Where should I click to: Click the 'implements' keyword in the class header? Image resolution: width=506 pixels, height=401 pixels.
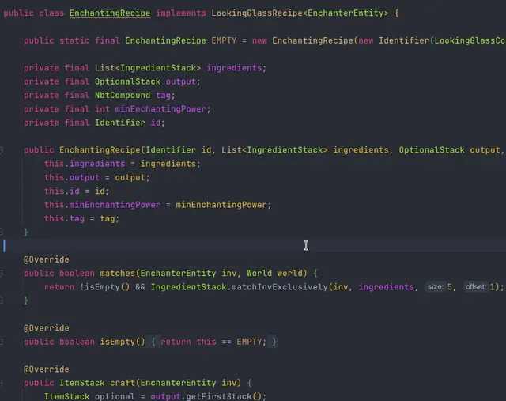(181, 13)
